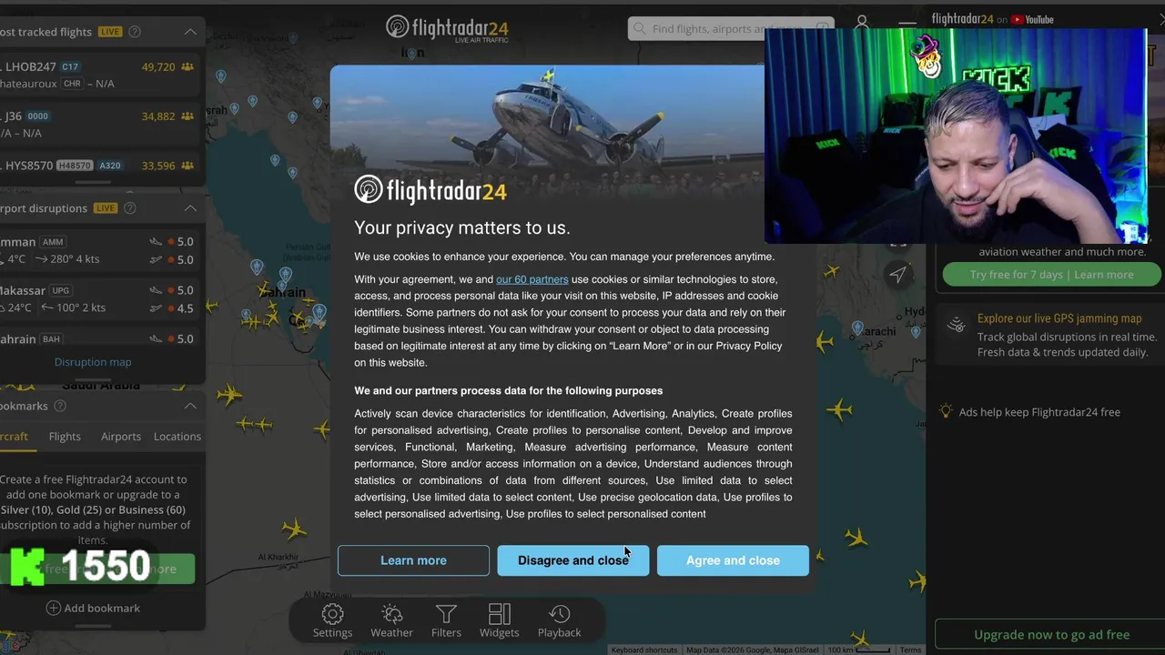This screenshot has height=655, width=1165.
Task: Switch to the Locations bookmarks tab
Action: (177, 437)
